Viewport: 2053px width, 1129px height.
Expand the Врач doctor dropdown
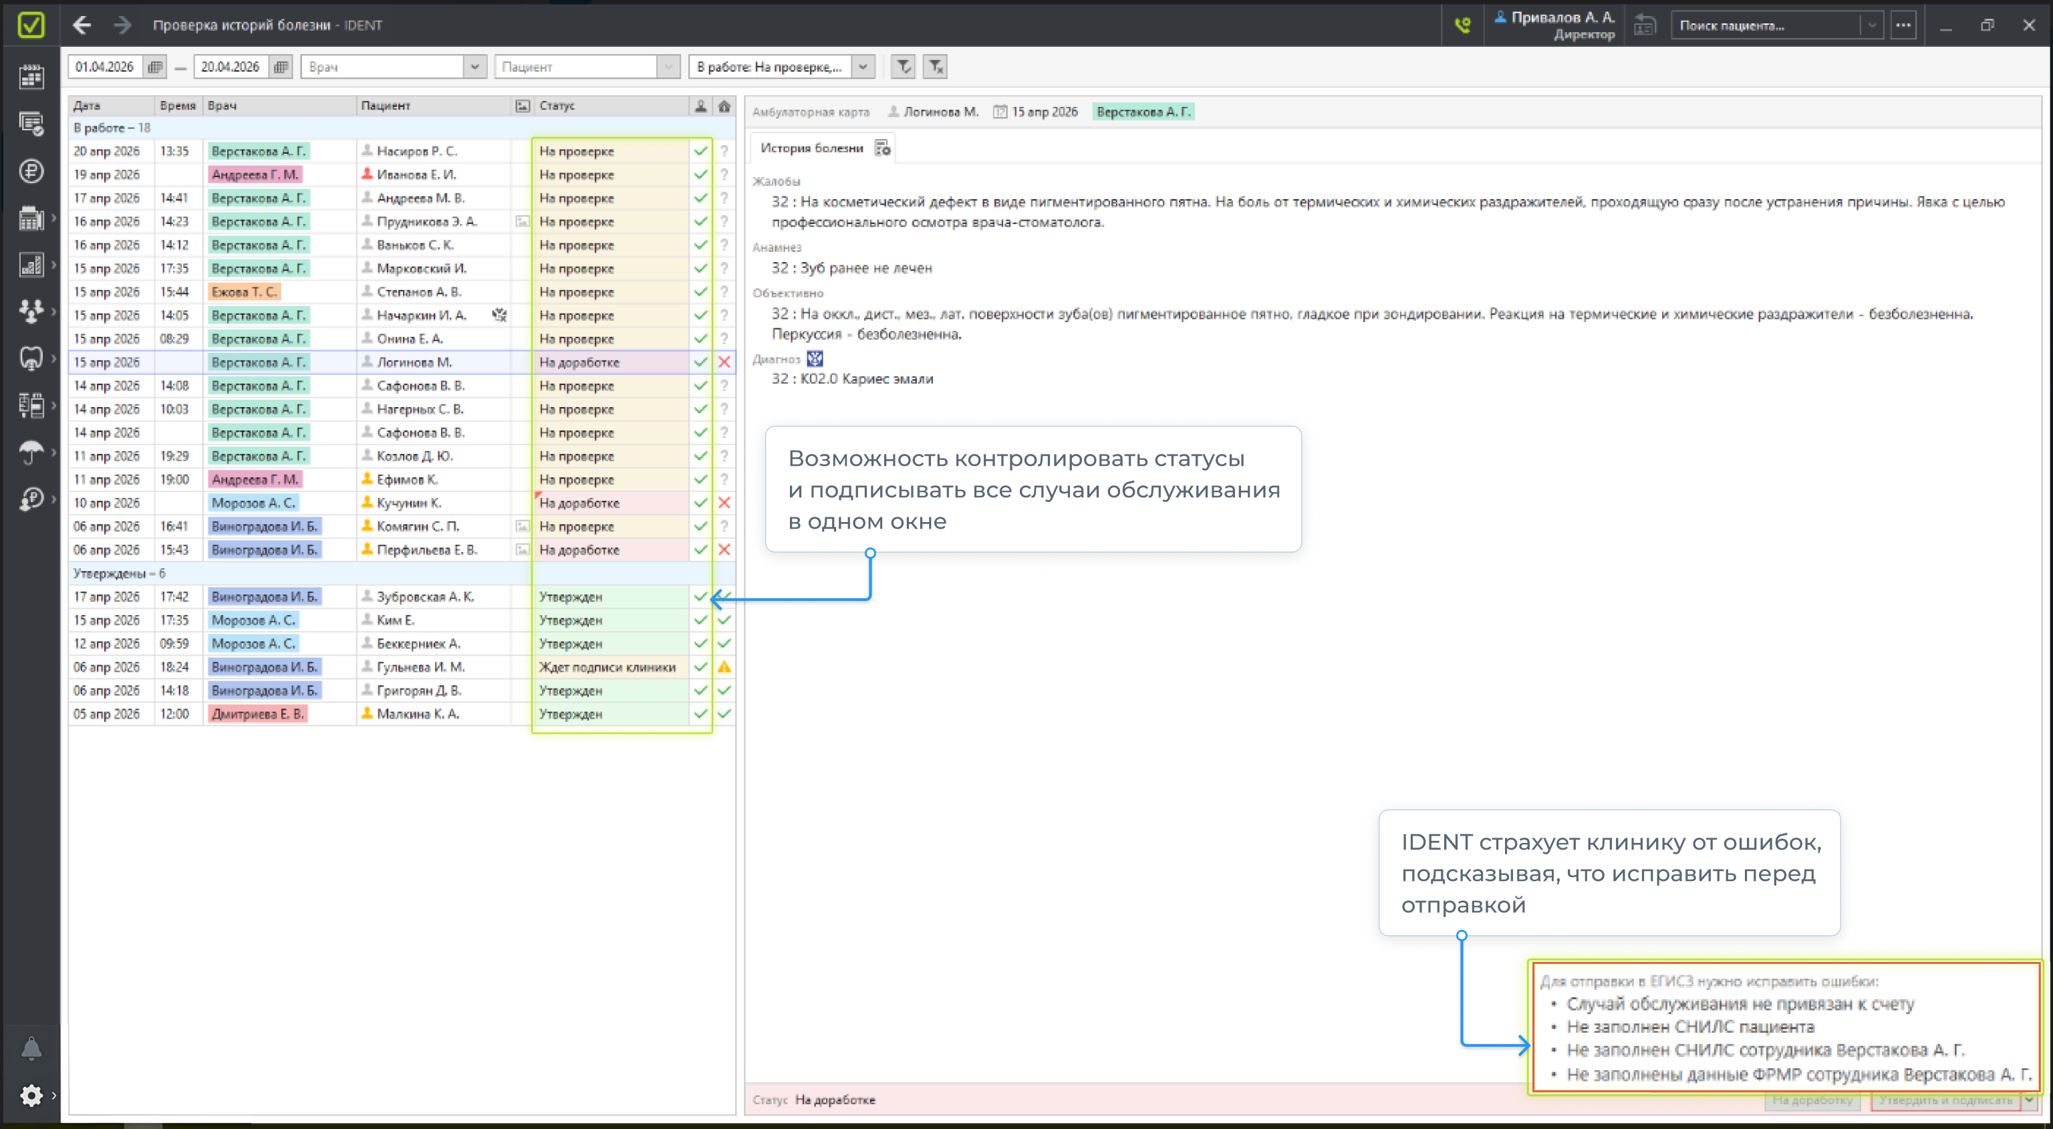(474, 67)
